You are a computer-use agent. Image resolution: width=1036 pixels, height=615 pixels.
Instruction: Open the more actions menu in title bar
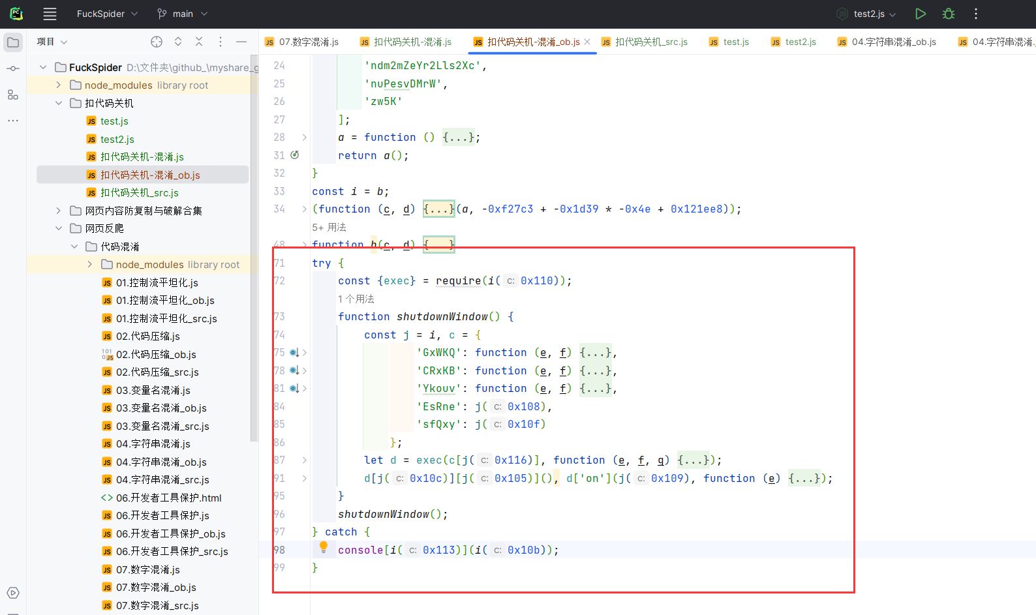click(976, 14)
